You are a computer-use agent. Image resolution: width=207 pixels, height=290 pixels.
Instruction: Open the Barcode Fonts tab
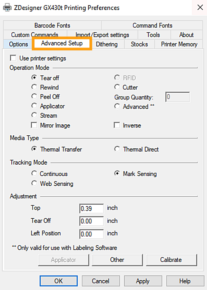pos(52,25)
